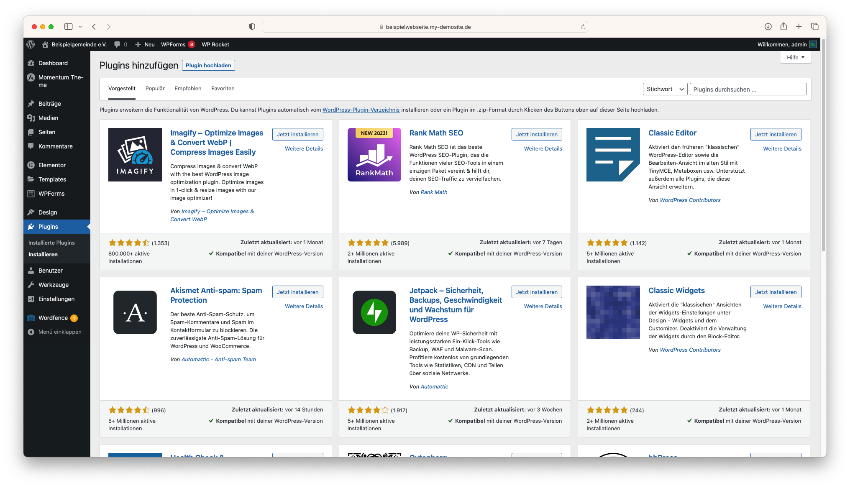Switch to the Populär tab
This screenshot has height=488, width=850.
155,88
